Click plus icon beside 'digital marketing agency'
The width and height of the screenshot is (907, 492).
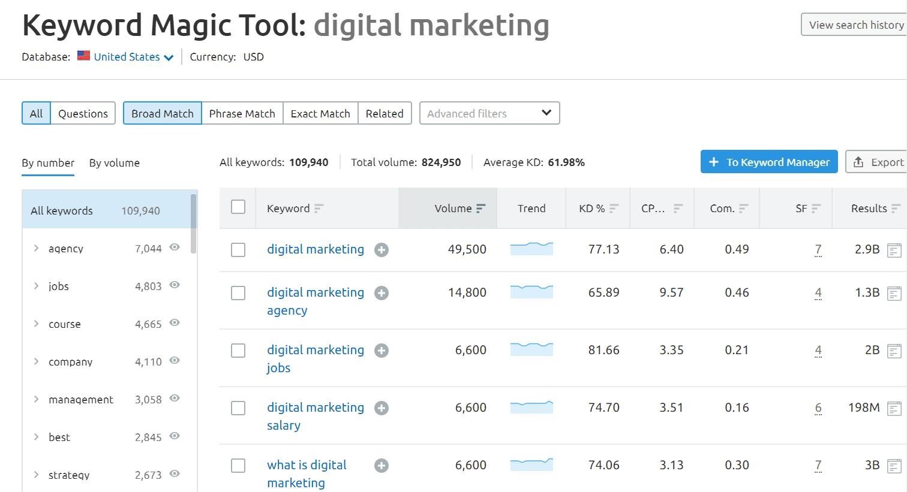pyautogui.click(x=382, y=293)
